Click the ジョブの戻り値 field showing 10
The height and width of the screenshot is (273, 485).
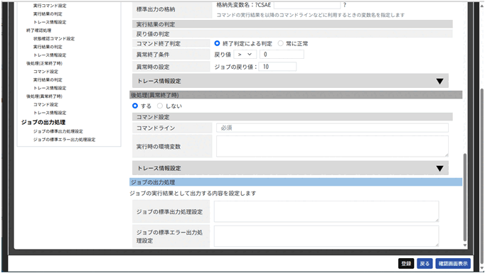pyautogui.click(x=277, y=67)
